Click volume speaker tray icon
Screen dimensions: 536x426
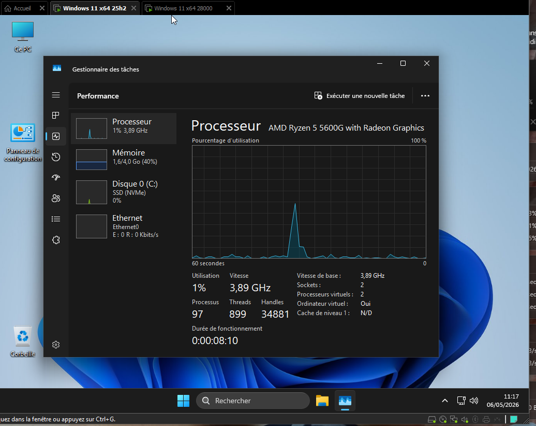click(x=474, y=401)
